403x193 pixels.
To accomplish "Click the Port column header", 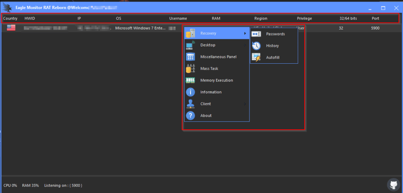I will click(x=375, y=18).
